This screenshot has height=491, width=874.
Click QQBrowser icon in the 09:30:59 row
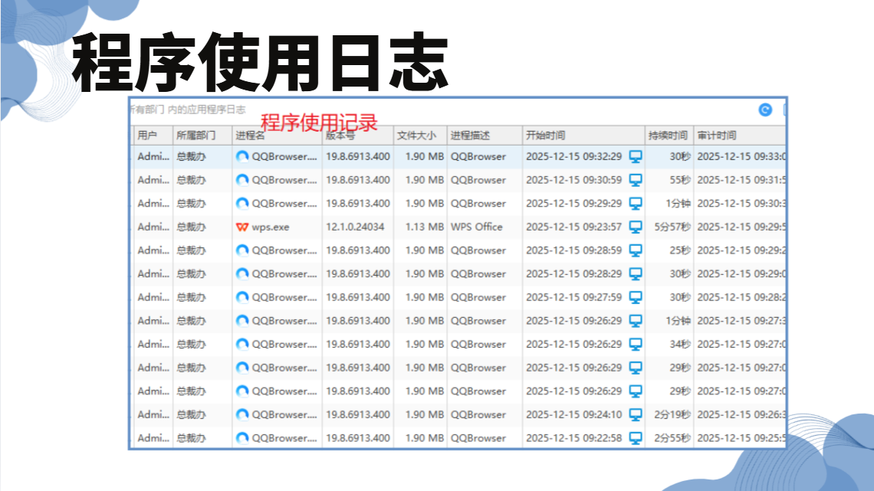242,180
